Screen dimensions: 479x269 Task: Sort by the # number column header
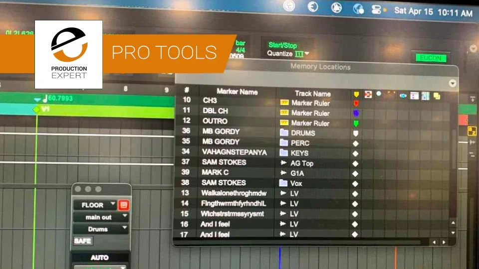tap(187, 90)
